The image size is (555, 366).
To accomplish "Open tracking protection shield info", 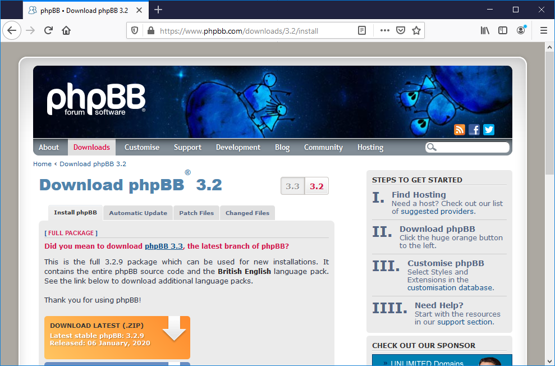I will coord(135,31).
